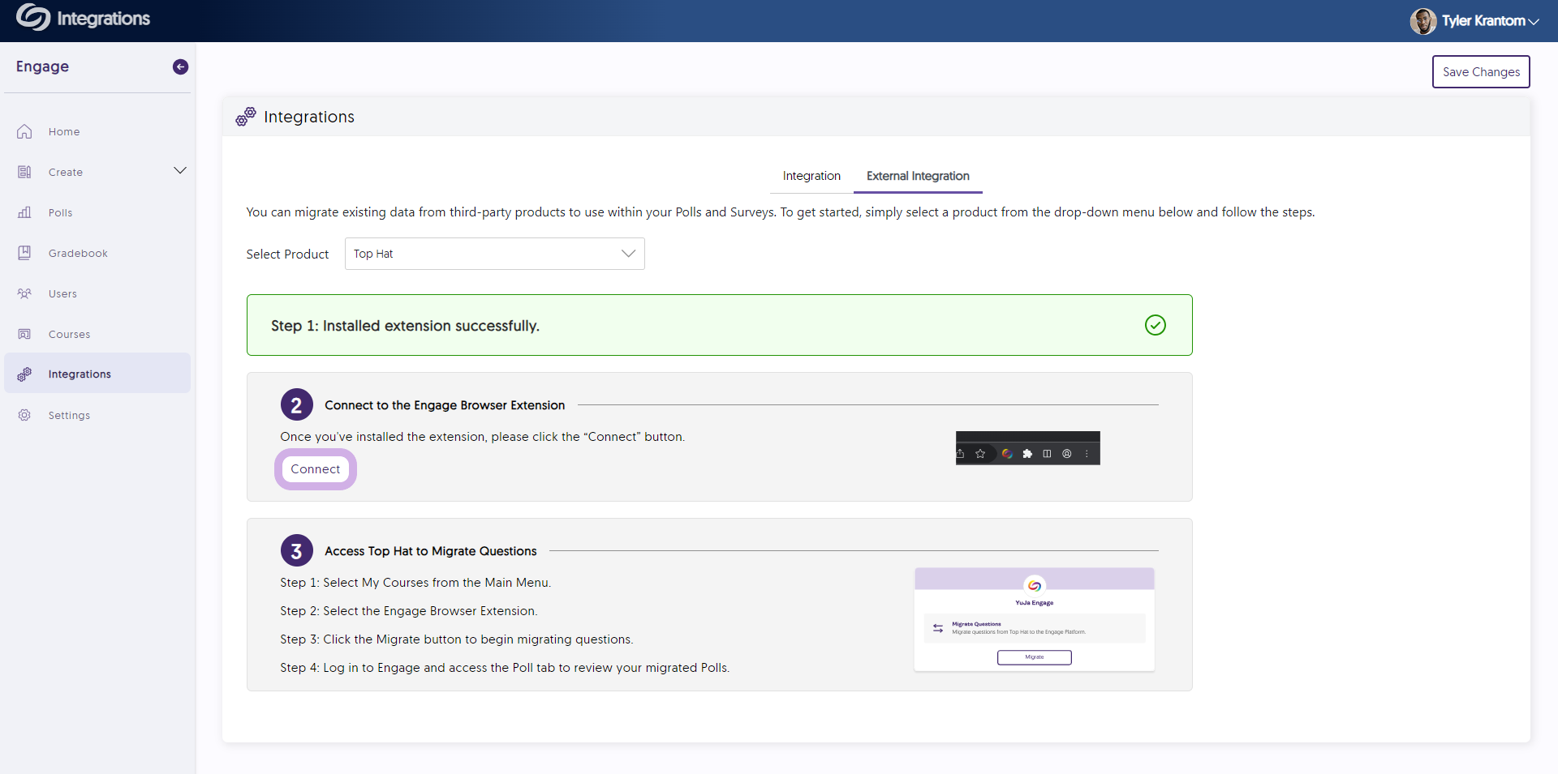1558x774 pixels.
Task: Click the Integrations panel header icon
Action: pos(246,117)
